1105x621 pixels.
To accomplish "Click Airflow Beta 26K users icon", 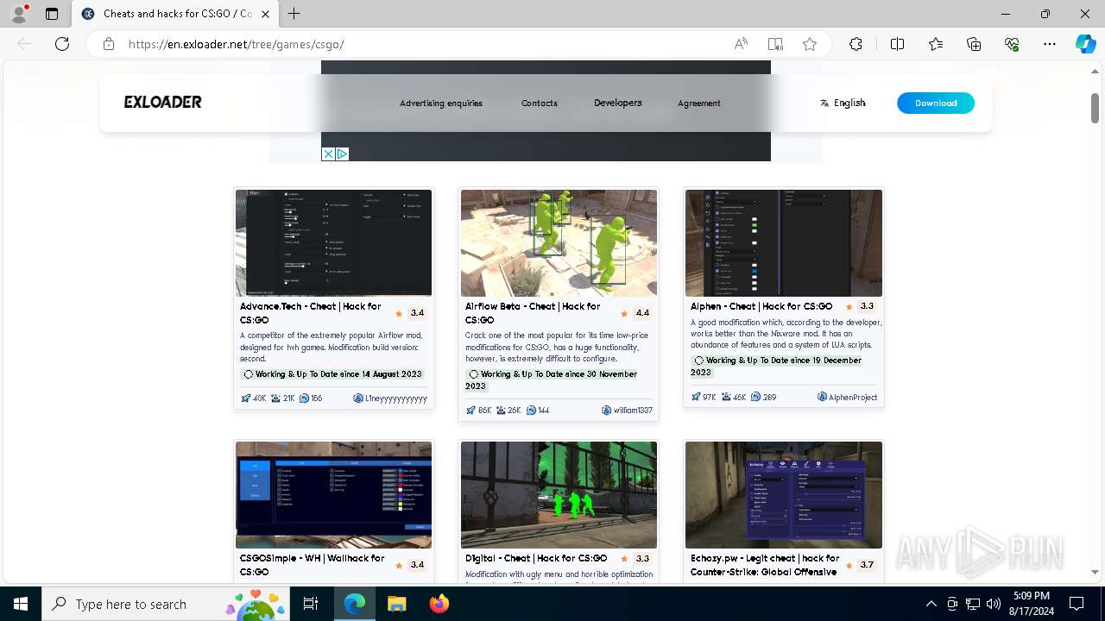I will 501,411.
